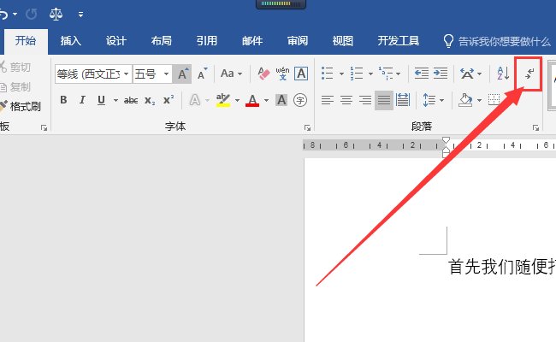Click line spacing icon
Image resolution: width=556 pixels, height=342 pixels.
click(429, 100)
